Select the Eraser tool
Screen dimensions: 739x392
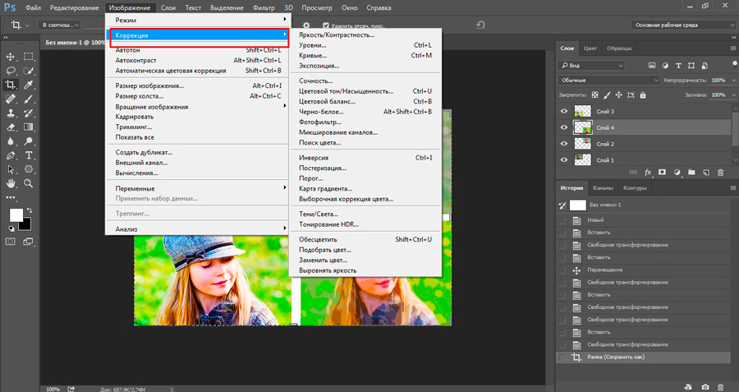pos(11,127)
